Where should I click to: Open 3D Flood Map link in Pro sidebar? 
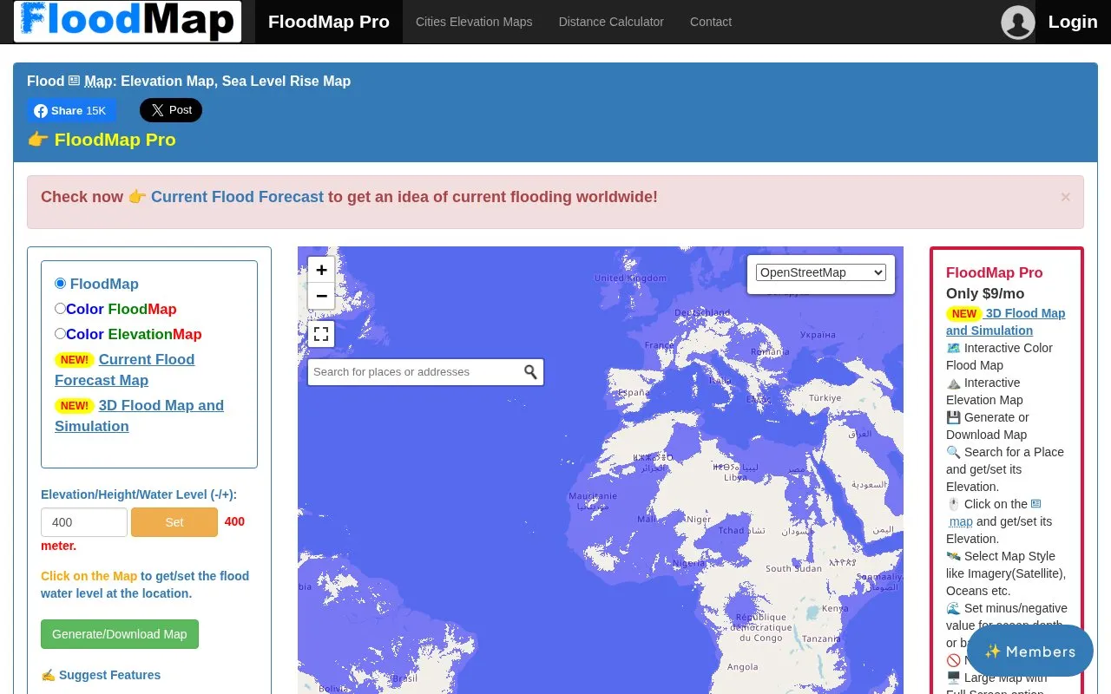point(1006,322)
